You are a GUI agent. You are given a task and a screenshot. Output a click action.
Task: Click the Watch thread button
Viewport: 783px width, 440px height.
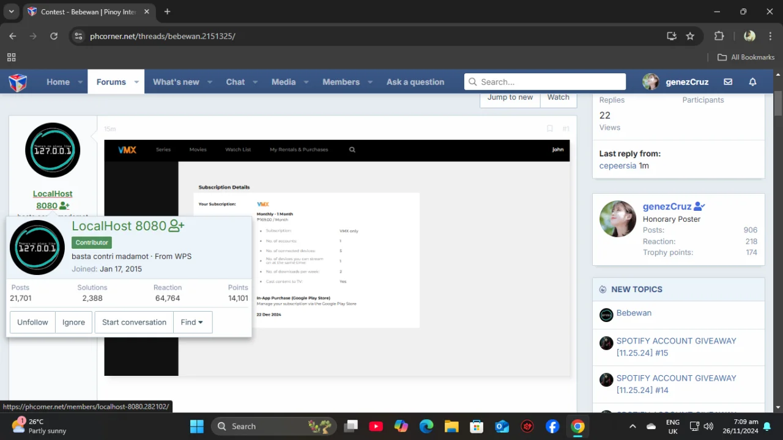tap(558, 98)
